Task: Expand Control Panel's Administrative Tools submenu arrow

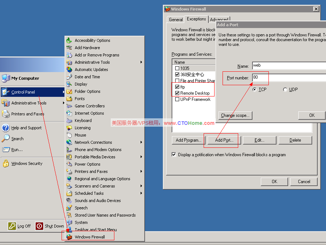Action: pyautogui.click(x=141, y=62)
